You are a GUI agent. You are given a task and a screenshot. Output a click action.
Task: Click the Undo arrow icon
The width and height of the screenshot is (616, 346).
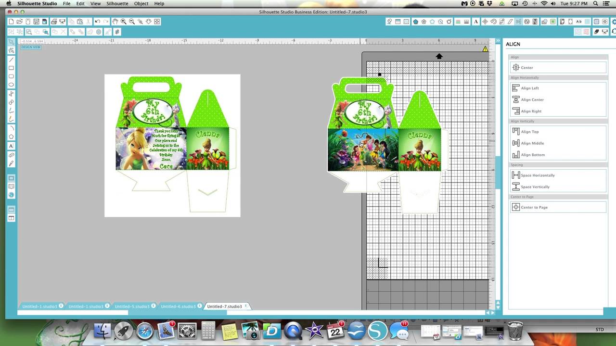pyautogui.click(x=98, y=22)
